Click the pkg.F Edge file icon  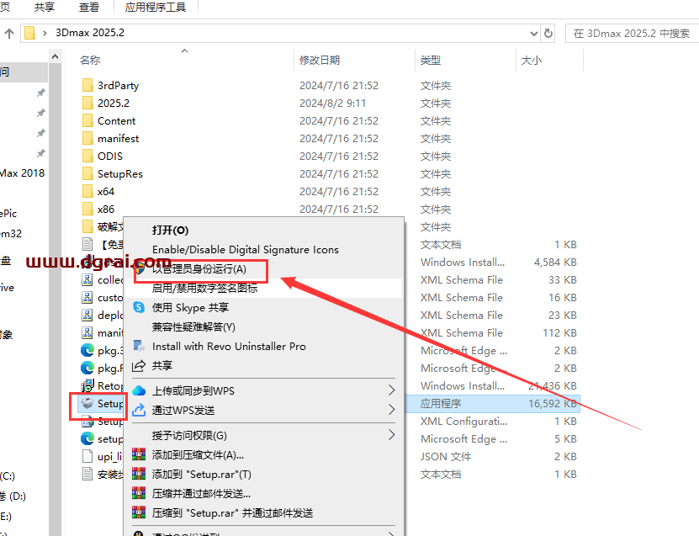point(87,368)
